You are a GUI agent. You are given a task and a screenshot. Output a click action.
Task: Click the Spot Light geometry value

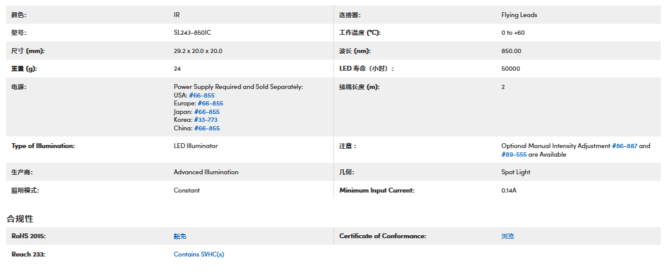tap(515, 172)
